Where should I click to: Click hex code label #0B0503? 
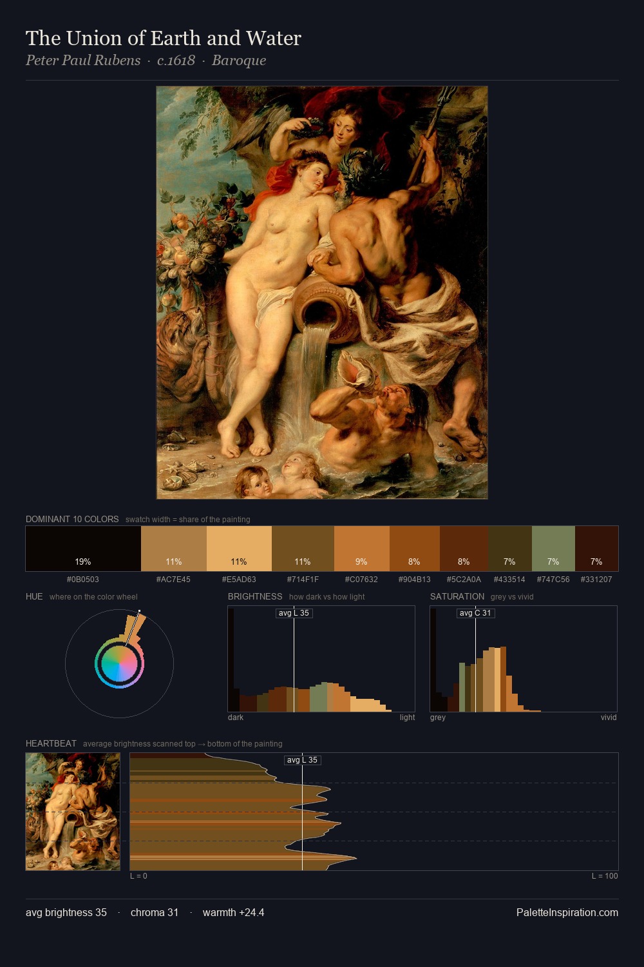coord(83,580)
